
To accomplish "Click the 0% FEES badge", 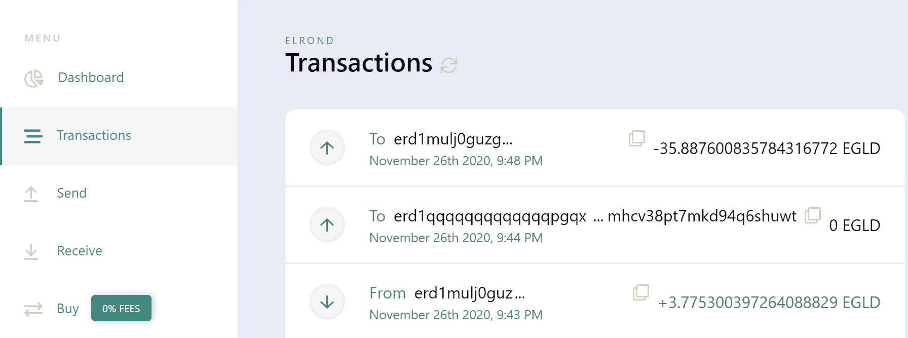I will pos(121,309).
